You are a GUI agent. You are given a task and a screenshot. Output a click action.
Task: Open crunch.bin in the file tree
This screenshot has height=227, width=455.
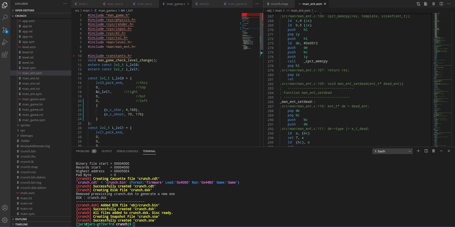tap(28, 151)
